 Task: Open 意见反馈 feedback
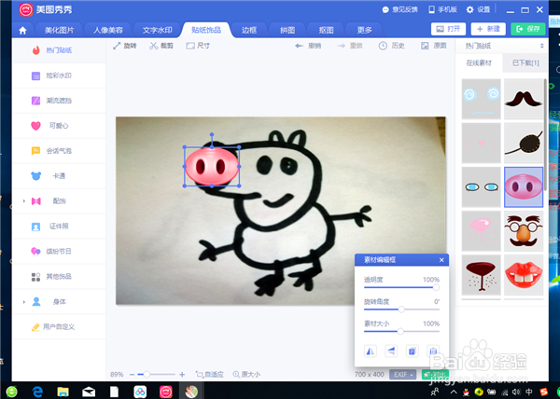pyautogui.click(x=399, y=9)
